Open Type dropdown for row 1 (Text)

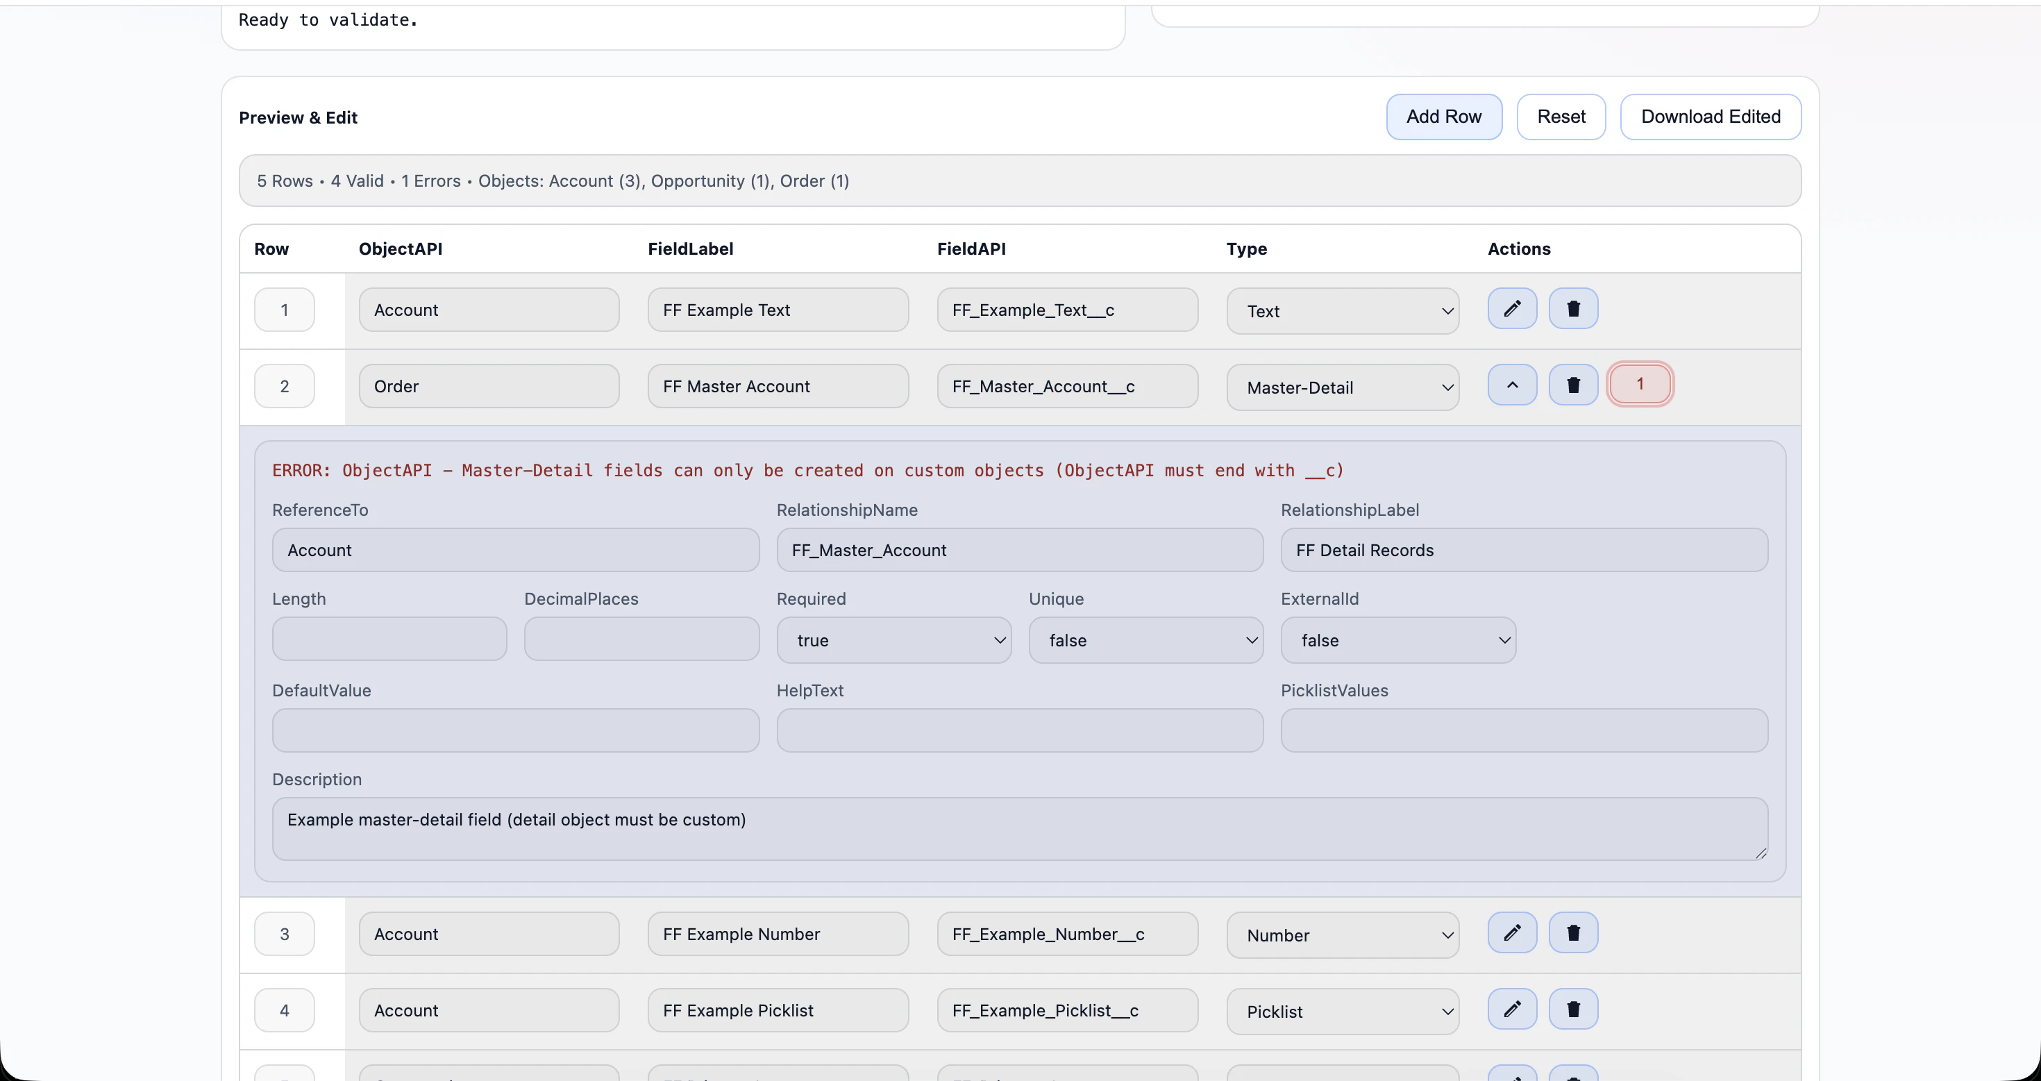(x=1342, y=310)
